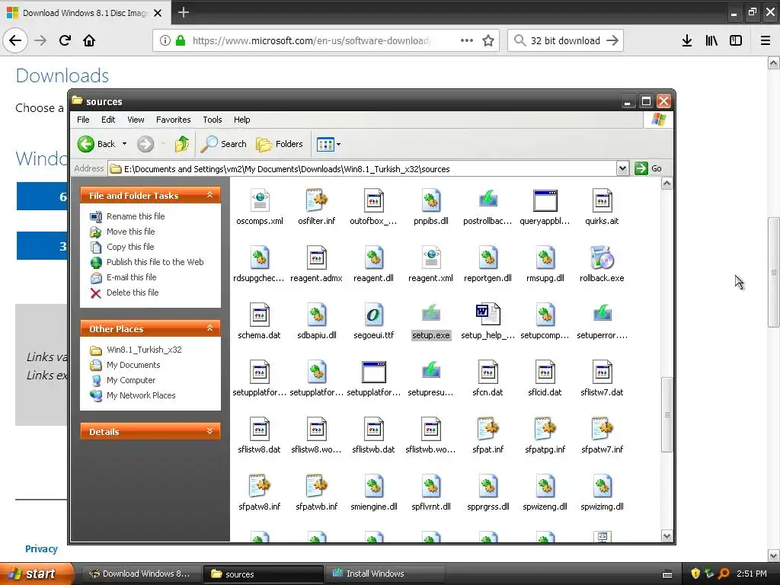
Task: Select the setup_help Word document
Action: [488, 322]
